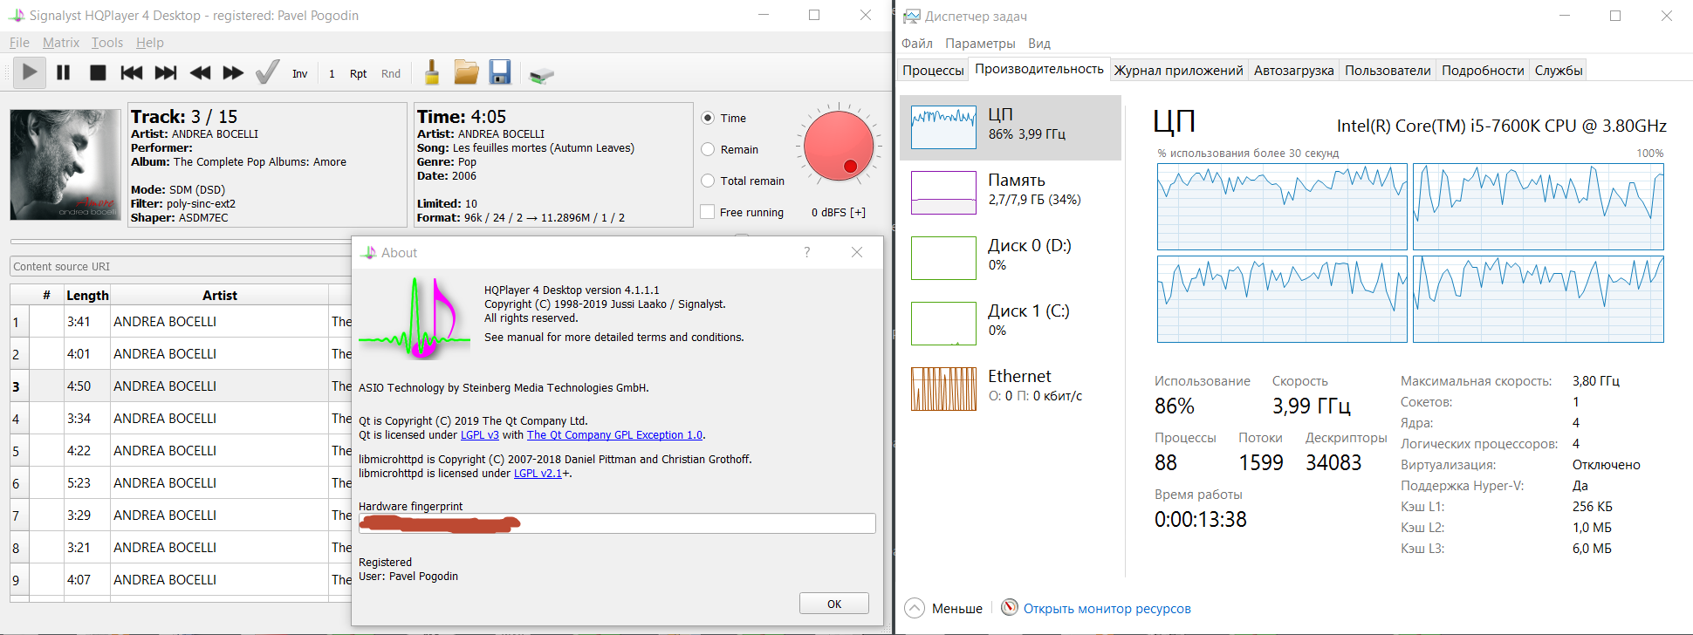Screen dimensions: 1693x635
Task: Open The Qt Company GPL Exception 1.0 link
Action: (614, 434)
